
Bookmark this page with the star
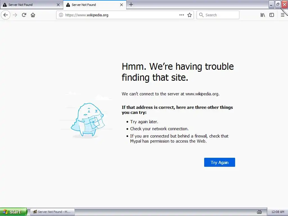click(190, 15)
